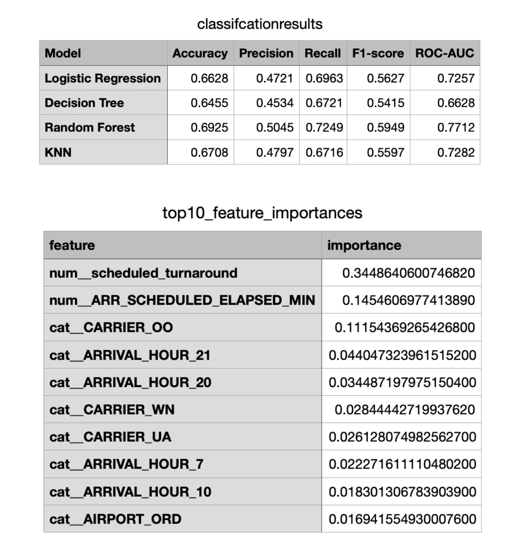This screenshot has height=548, width=514.
Task: Select the Model column header
Action: tap(63, 53)
